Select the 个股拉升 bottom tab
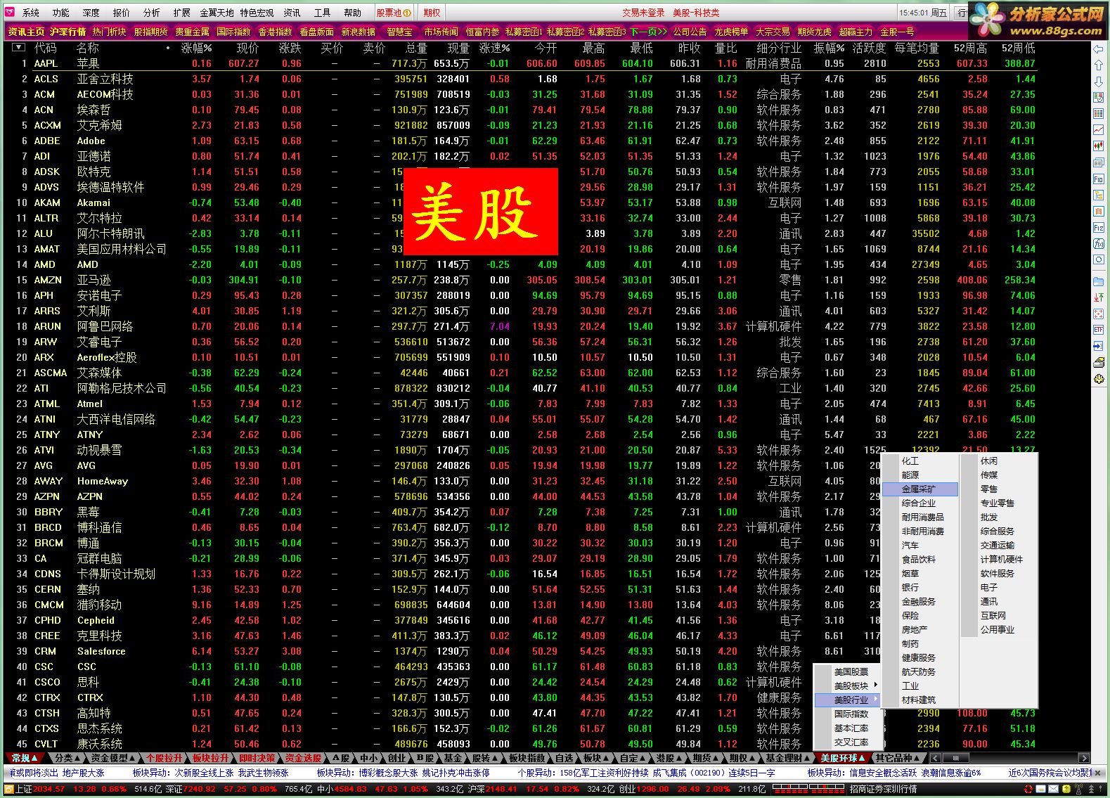Image resolution: width=1110 pixels, height=798 pixels. coord(164,758)
